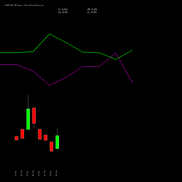The width and height of the screenshot is (182, 182).
Task: Select the high value 'H: 8.25'
Action: point(92,9)
